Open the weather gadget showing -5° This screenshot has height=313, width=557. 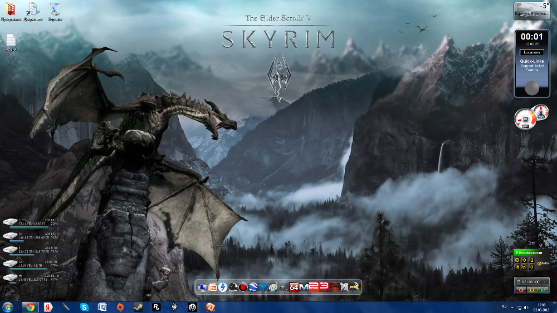(531, 11)
